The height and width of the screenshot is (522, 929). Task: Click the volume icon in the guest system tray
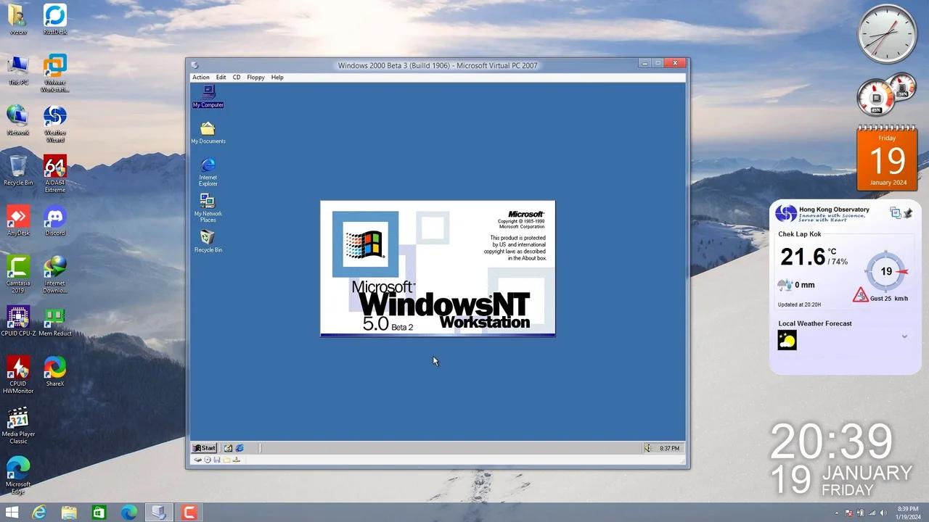pyautogui.click(x=647, y=448)
